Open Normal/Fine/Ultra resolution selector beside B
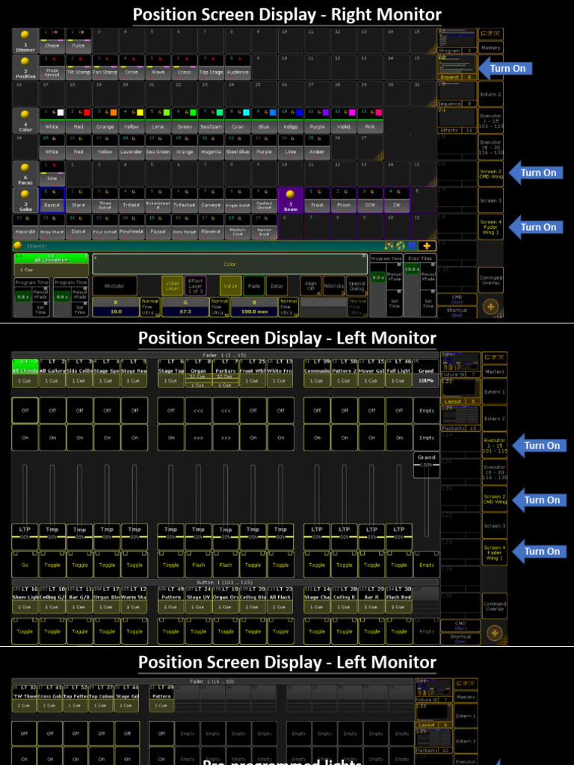574x765 pixels. pos(288,307)
